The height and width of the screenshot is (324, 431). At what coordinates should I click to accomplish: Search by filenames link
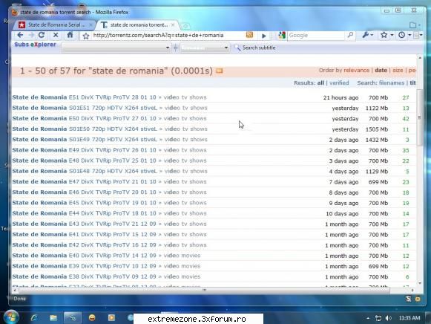392,83
